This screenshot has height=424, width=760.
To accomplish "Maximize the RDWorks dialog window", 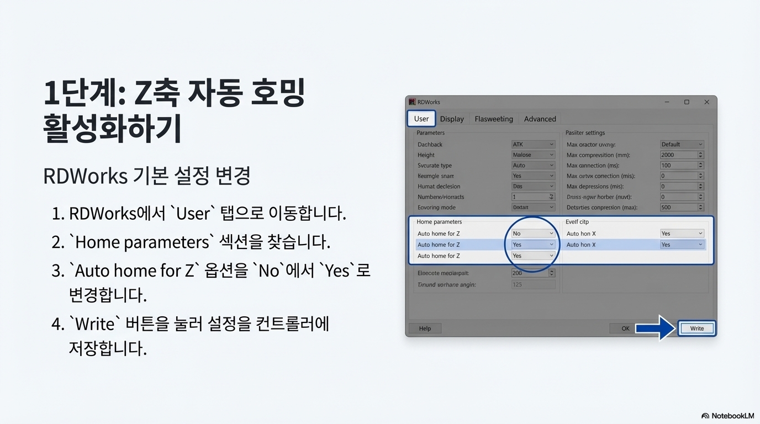I will point(687,102).
